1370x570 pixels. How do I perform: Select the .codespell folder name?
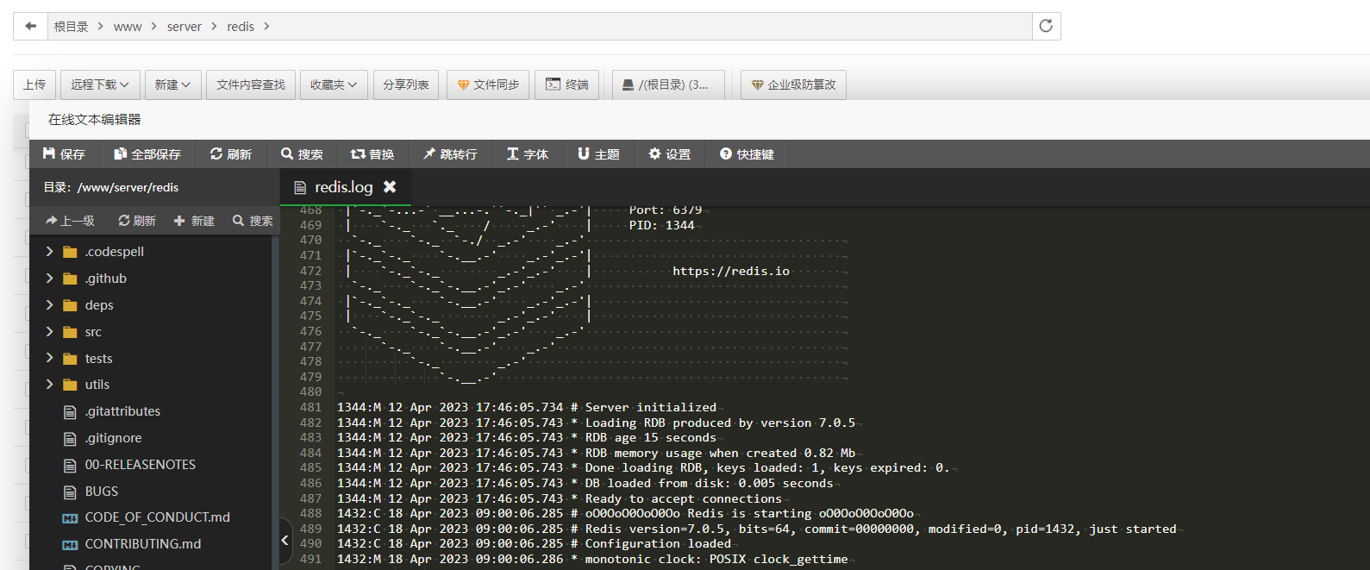pos(115,252)
